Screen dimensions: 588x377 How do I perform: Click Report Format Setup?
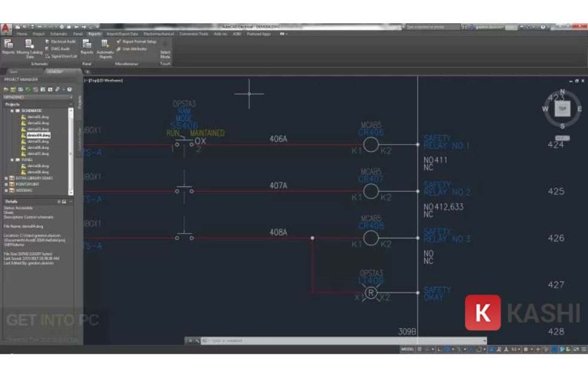136,42
